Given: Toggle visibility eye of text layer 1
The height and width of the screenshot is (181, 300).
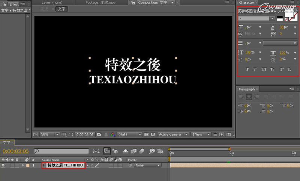Looking at the screenshot, I should coord(3,165).
